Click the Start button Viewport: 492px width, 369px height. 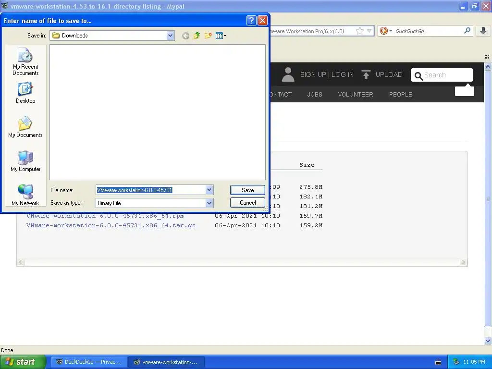(23, 362)
